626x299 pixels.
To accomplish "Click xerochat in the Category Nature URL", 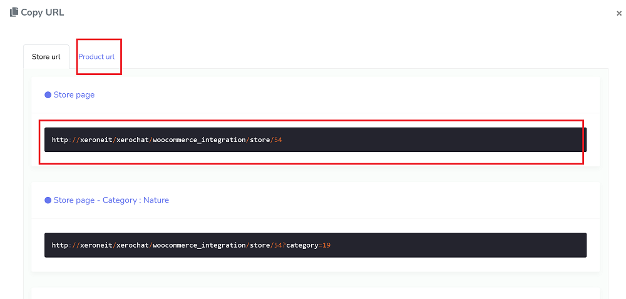I will click(133, 245).
